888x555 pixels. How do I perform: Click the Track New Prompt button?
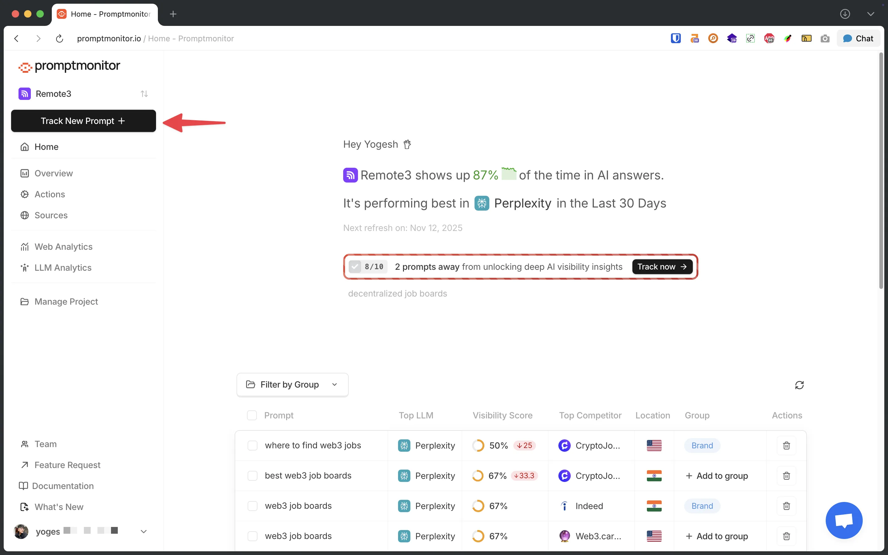coord(83,121)
